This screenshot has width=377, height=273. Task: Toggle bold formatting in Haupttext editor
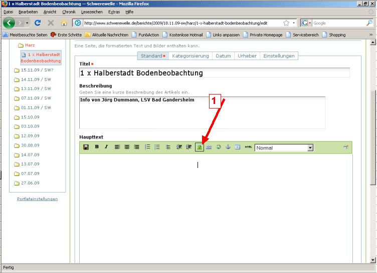click(x=97, y=147)
